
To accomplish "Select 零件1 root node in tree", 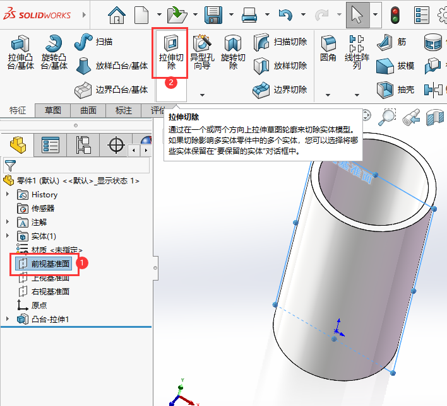I will [x=71, y=180].
